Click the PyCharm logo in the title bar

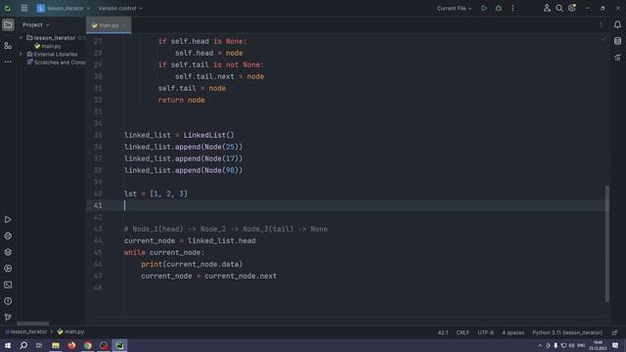tap(8, 8)
